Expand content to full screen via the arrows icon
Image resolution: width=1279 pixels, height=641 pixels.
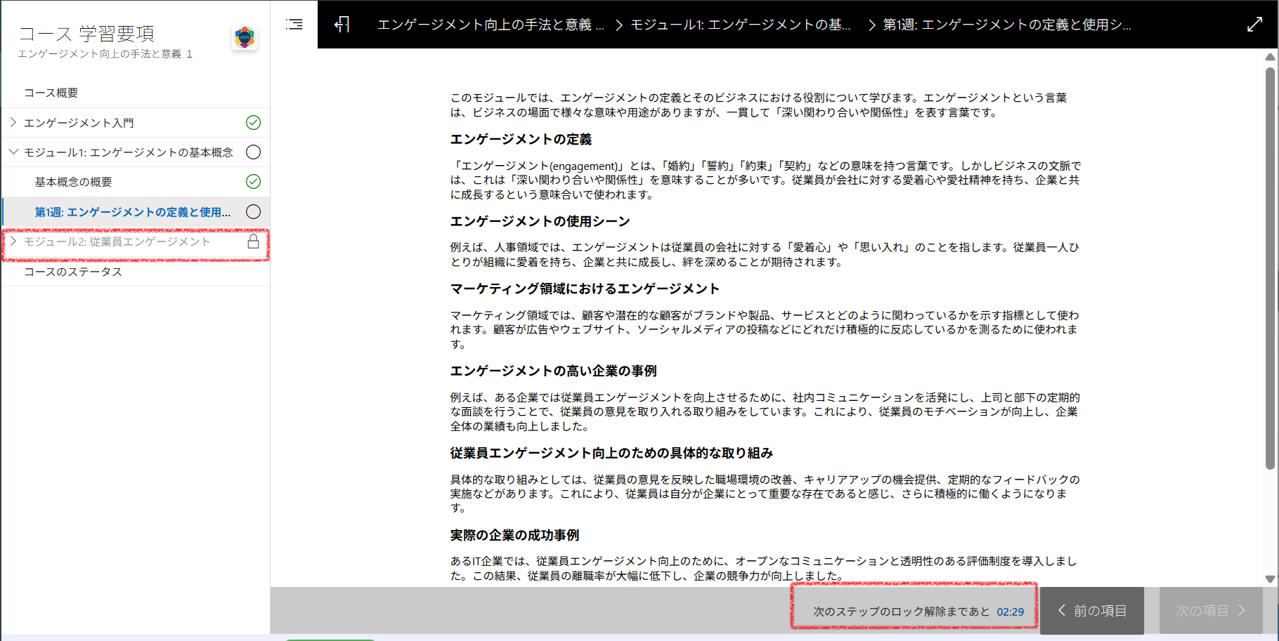pyautogui.click(x=1254, y=25)
